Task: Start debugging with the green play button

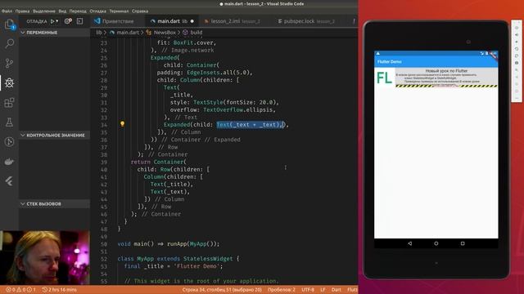Action: coord(52,21)
